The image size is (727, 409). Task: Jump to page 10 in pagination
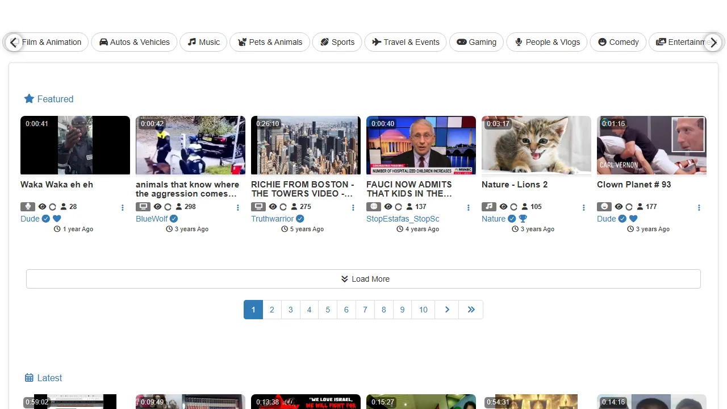(423, 310)
